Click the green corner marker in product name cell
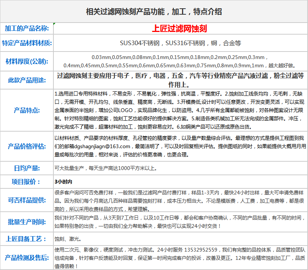 point(55,24)
